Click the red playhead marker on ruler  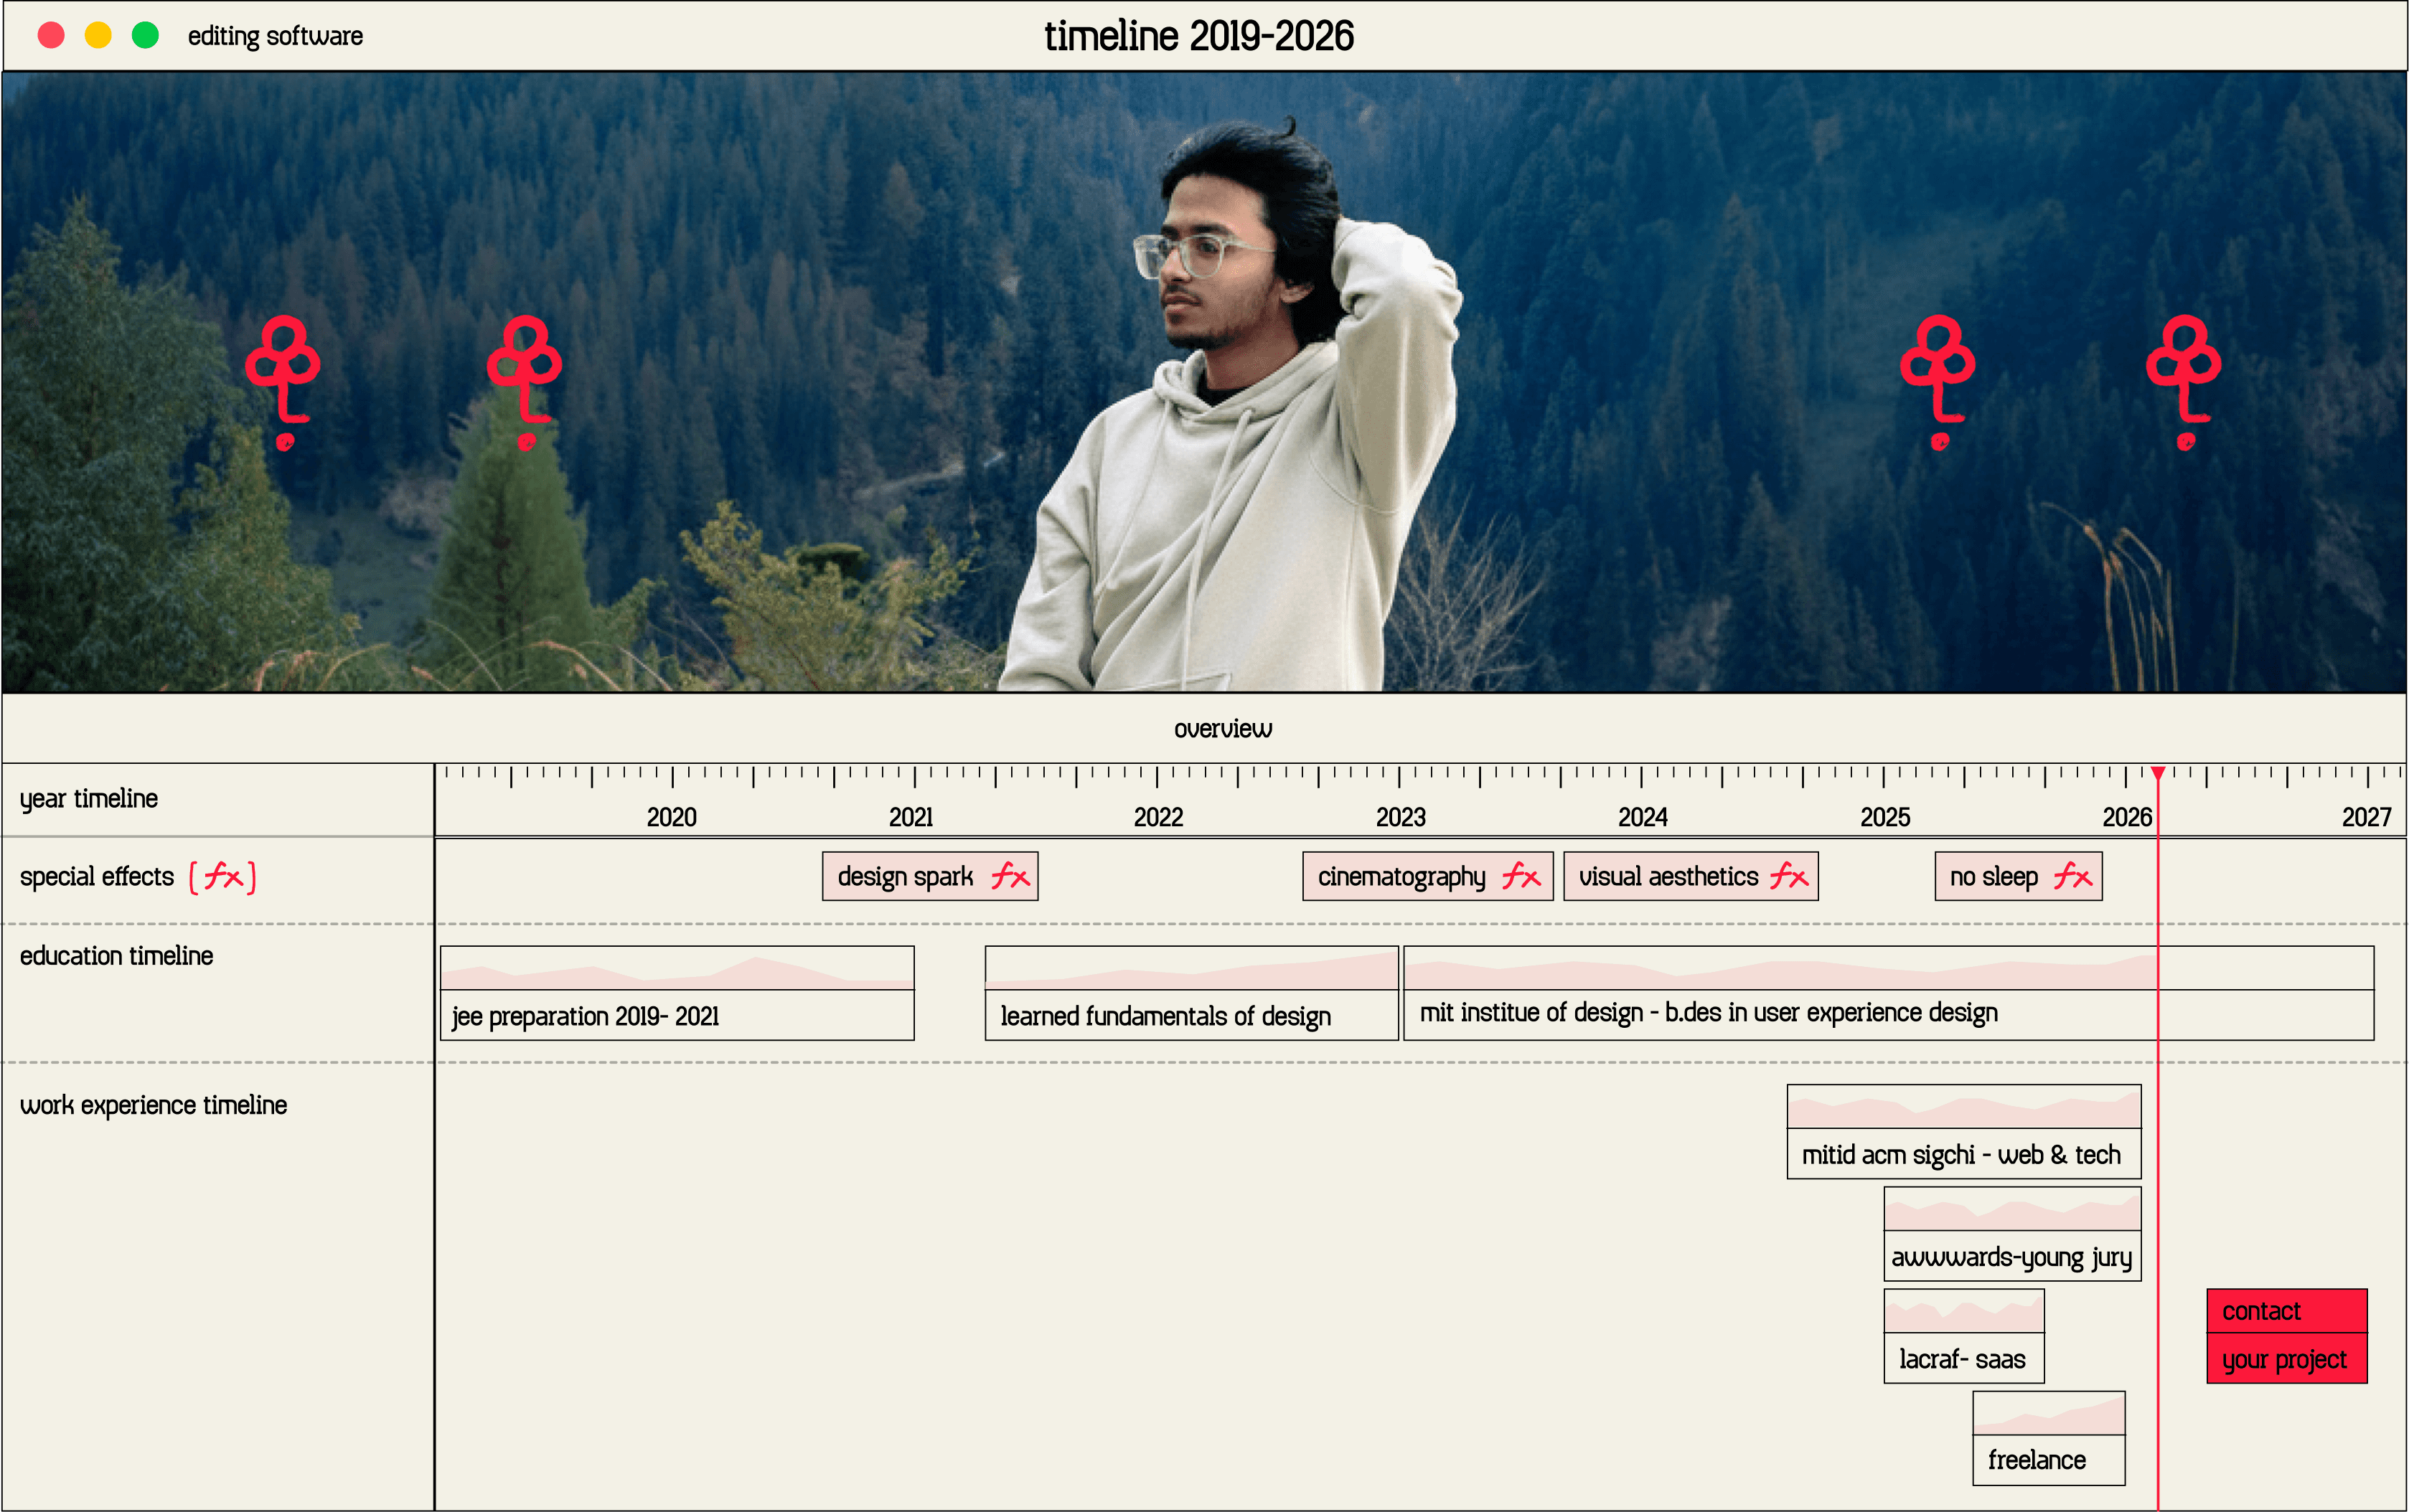(x=2158, y=773)
